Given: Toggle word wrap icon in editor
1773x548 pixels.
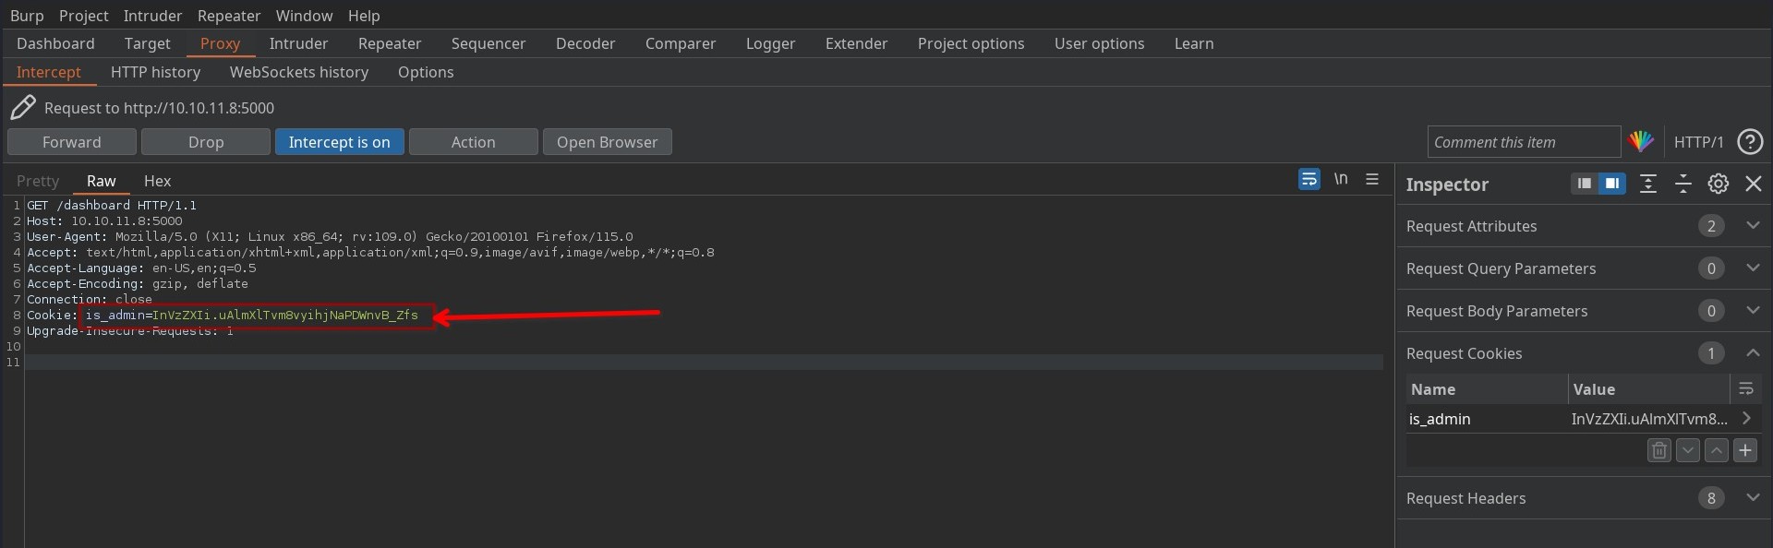Looking at the screenshot, I should point(1309,179).
